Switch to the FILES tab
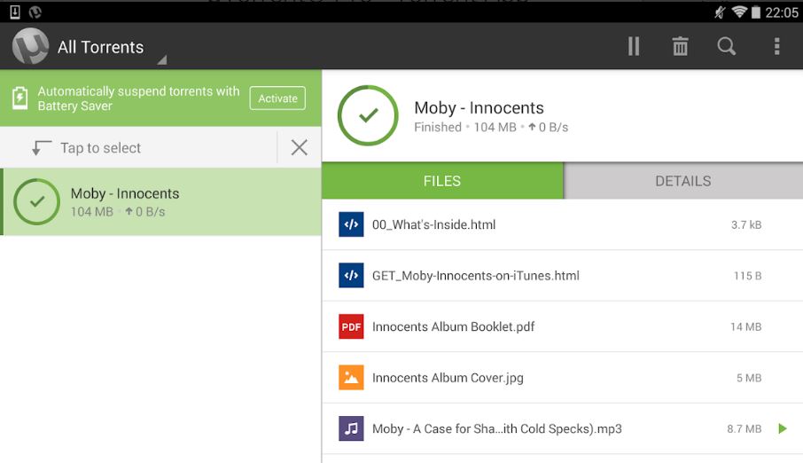The width and height of the screenshot is (803, 463). tap(442, 180)
